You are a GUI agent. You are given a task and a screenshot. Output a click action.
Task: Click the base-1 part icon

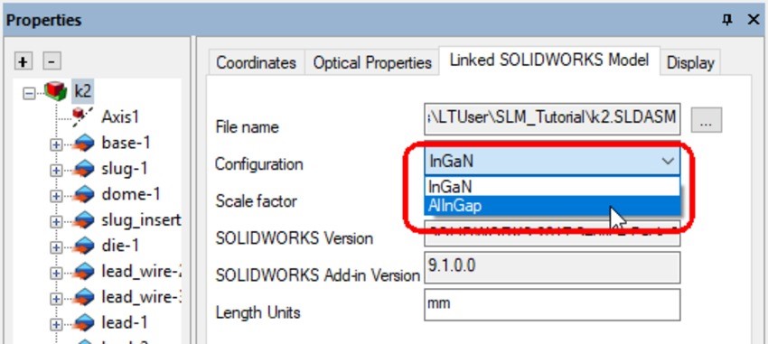tap(84, 144)
